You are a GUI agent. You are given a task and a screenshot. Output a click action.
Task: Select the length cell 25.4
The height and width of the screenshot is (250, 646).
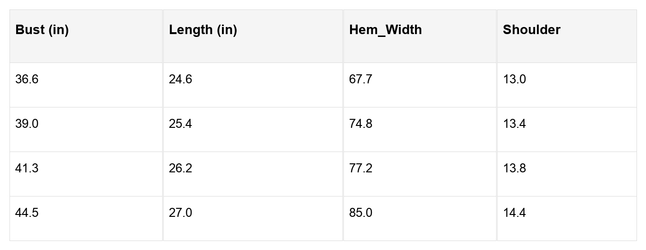click(x=253, y=130)
